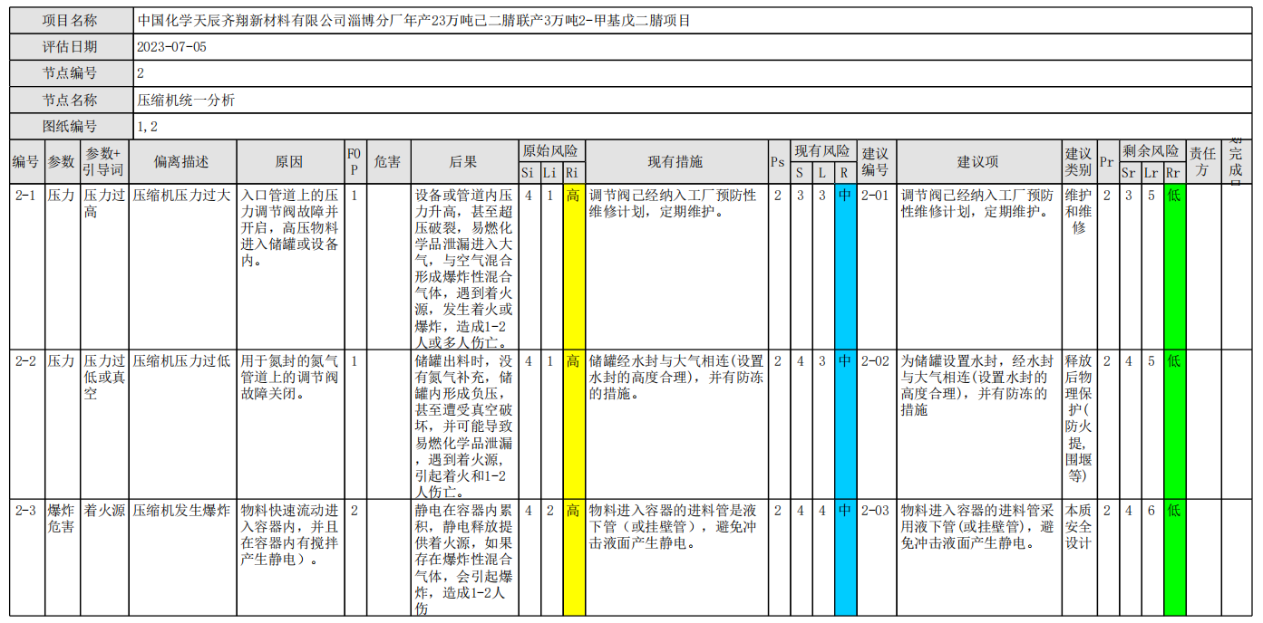
Task: Select row number cell 2-2
Action: (25, 422)
